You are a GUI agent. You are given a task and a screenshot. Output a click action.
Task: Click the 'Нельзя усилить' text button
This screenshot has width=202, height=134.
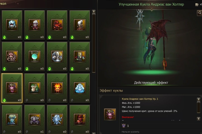(x=130, y=132)
